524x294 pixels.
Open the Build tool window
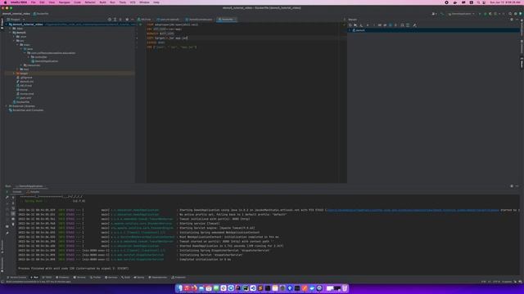pyautogui.click(x=125, y=278)
